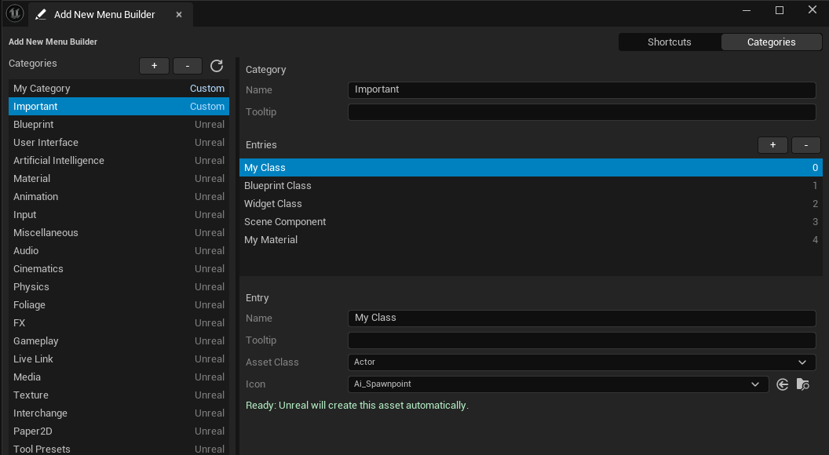The height and width of the screenshot is (455, 829).
Task: Select the Scene Component entry
Action: [x=531, y=221]
